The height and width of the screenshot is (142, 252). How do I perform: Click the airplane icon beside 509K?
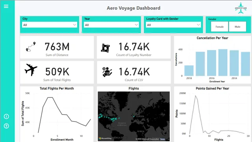(x=31, y=70)
